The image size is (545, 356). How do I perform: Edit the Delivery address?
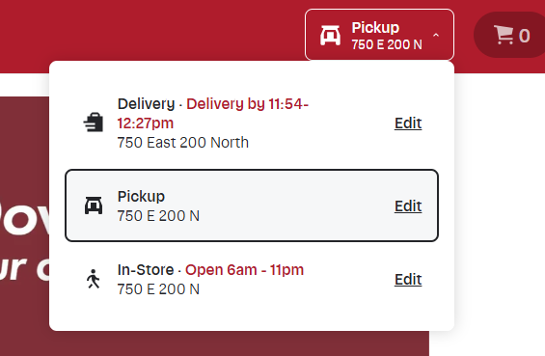coord(408,123)
